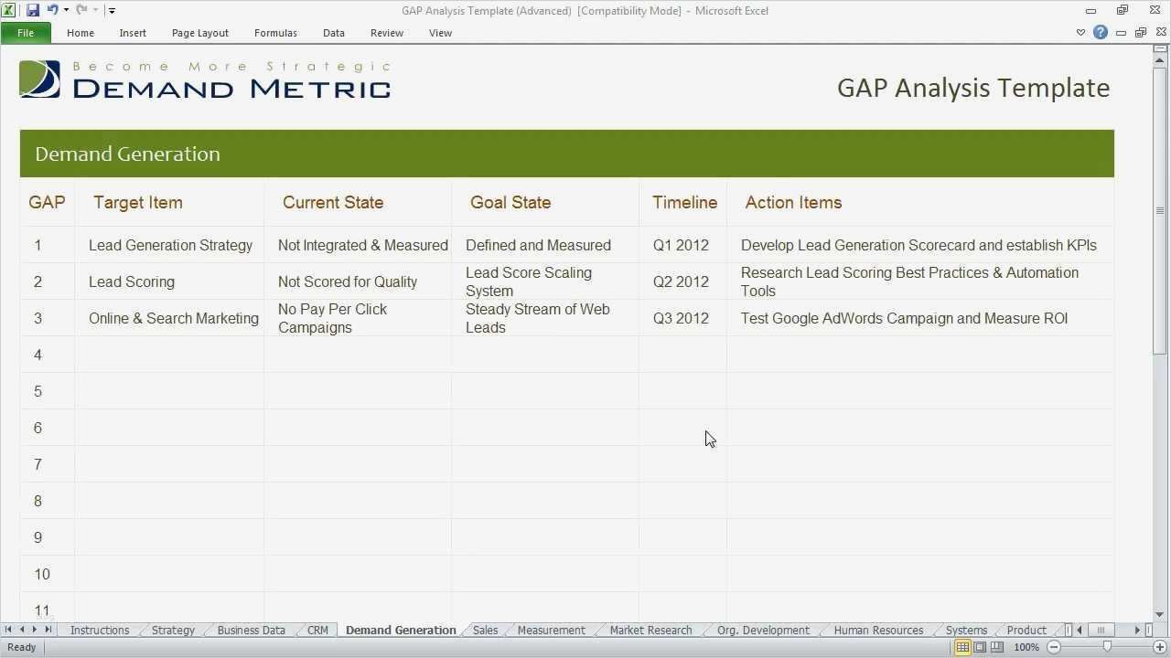Restore the workbook window in ribbon corner
Viewport: 1171px width, 658px height.
pyautogui.click(x=1141, y=33)
